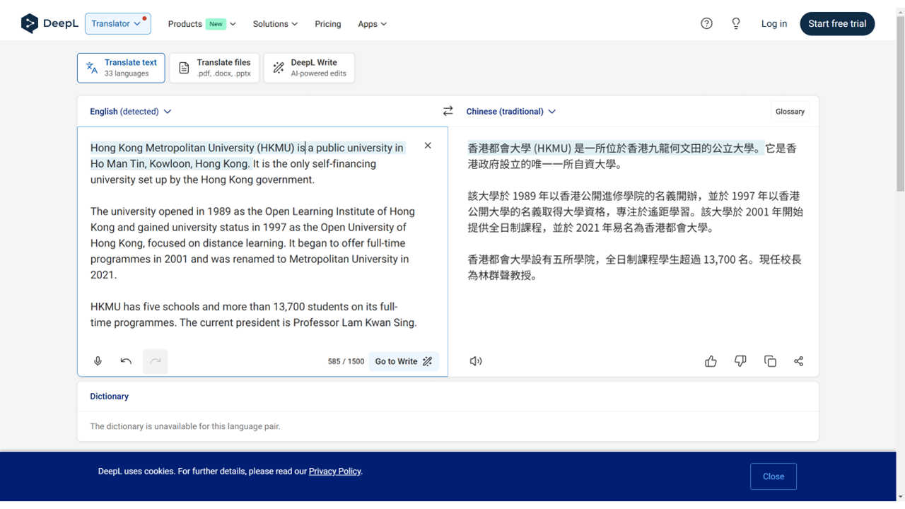Click the lightbulb tips icon
Viewport: 905px width, 509px height.
[736, 23]
